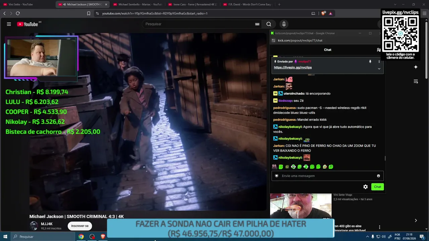Start voice search with the microphone
The height and width of the screenshot is (241, 429).
pyautogui.click(x=284, y=24)
